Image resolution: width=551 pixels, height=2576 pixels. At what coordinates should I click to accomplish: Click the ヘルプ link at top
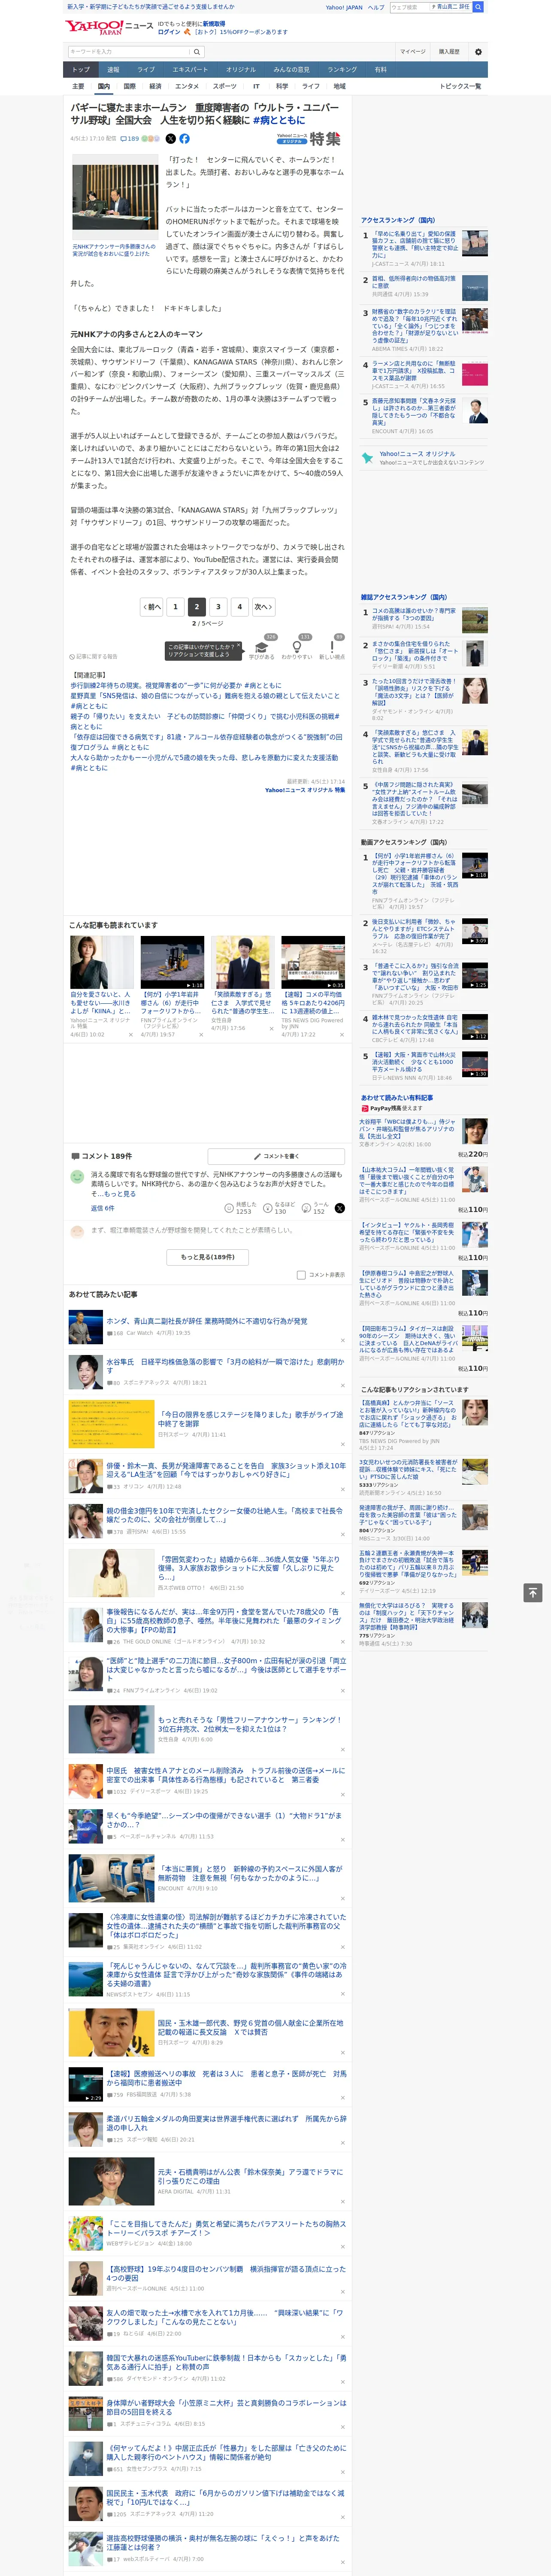coord(375,7)
